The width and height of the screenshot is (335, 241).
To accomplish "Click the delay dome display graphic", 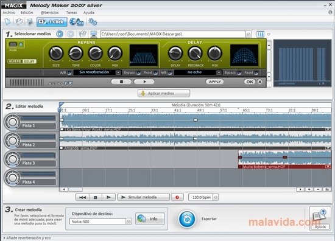I will [x=244, y=55].
